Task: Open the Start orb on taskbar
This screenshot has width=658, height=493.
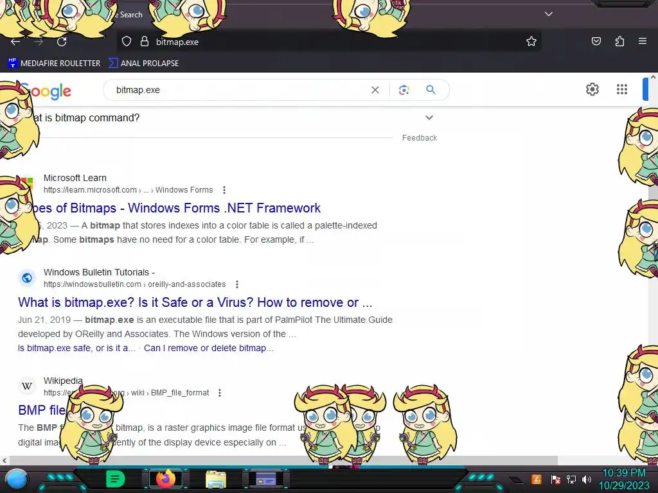Action: tap(16, 479)
